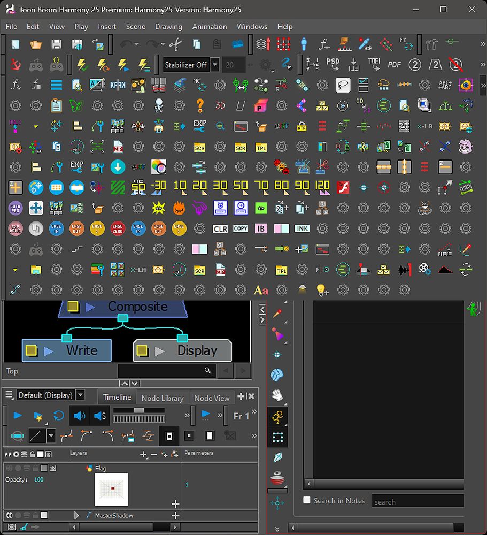Click the New Scene blank page icon
This screenshot has height=535, width=487.
(16, 44)
